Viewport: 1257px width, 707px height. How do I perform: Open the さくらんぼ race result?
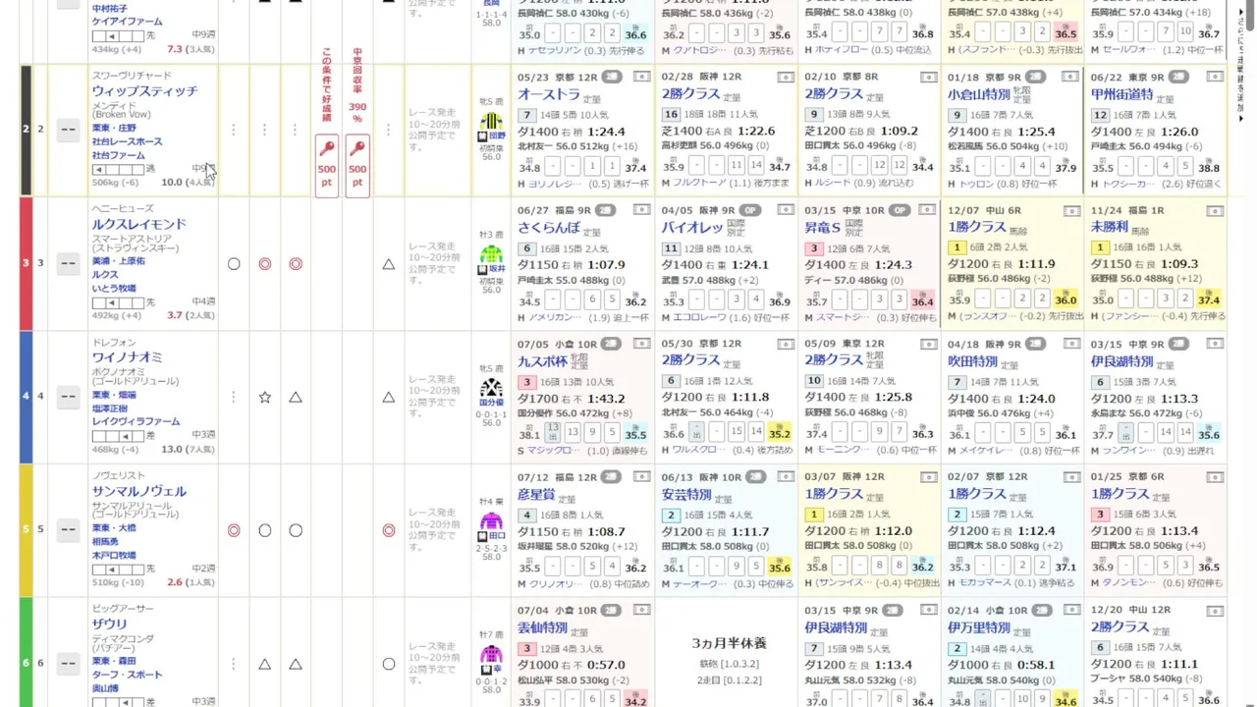[549, 229]
